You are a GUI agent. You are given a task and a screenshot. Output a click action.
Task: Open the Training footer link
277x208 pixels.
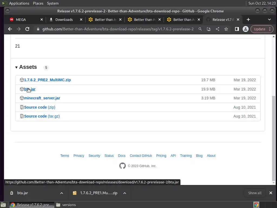pyautogui.click(x=186, y=156)
